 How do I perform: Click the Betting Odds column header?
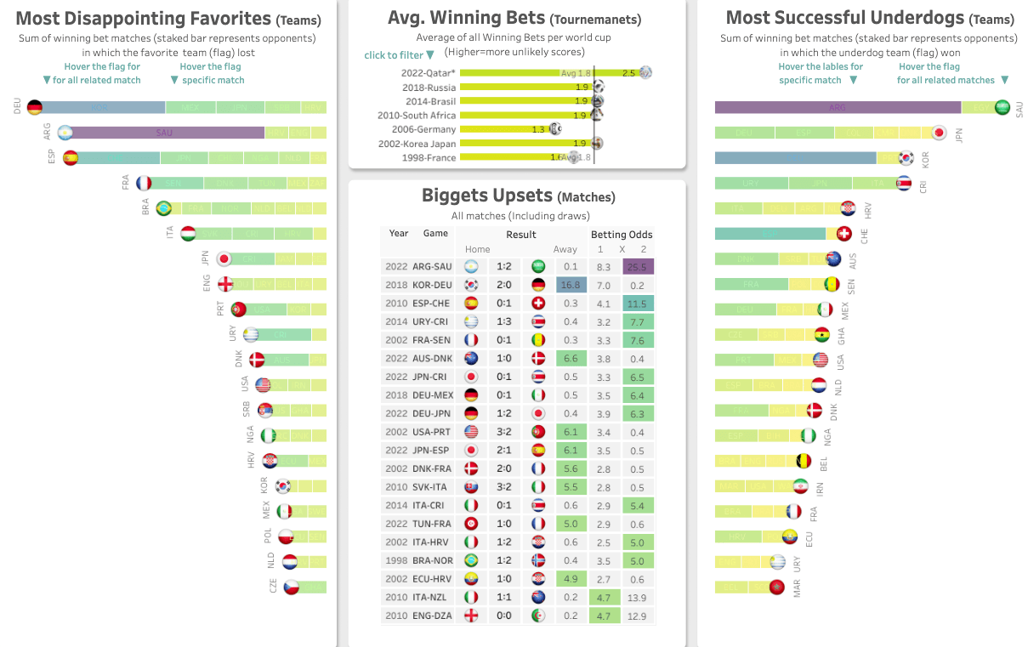[622, 234]
